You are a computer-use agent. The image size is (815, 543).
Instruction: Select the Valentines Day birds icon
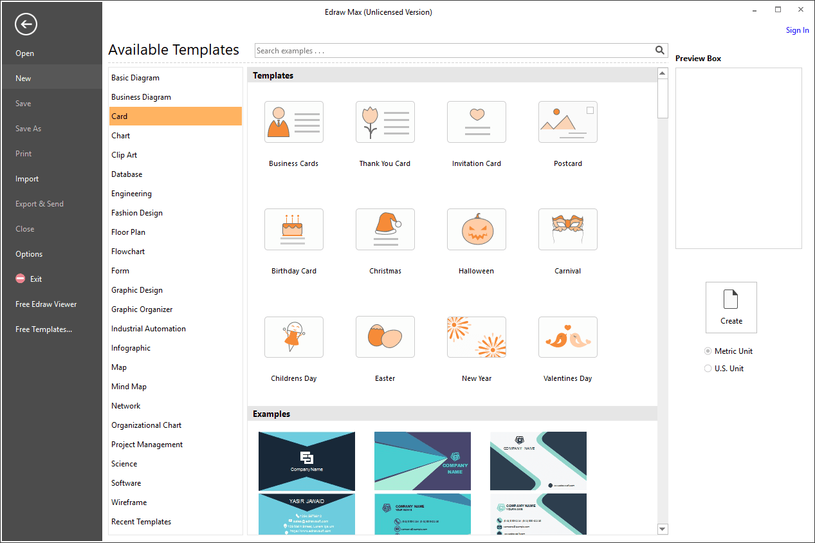click(x=568, y=336)
